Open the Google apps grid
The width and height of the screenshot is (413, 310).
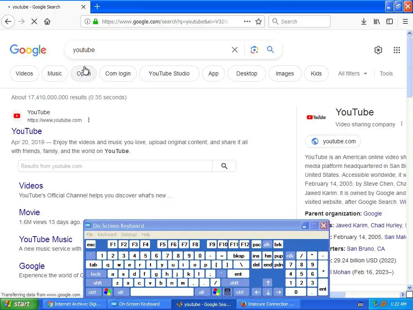pos(397,50)
